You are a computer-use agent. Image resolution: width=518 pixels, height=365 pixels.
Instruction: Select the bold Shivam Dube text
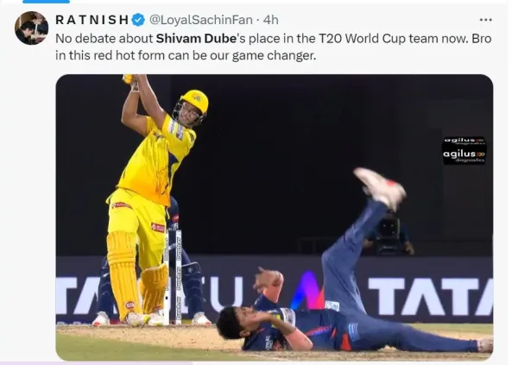pos(196,39)
